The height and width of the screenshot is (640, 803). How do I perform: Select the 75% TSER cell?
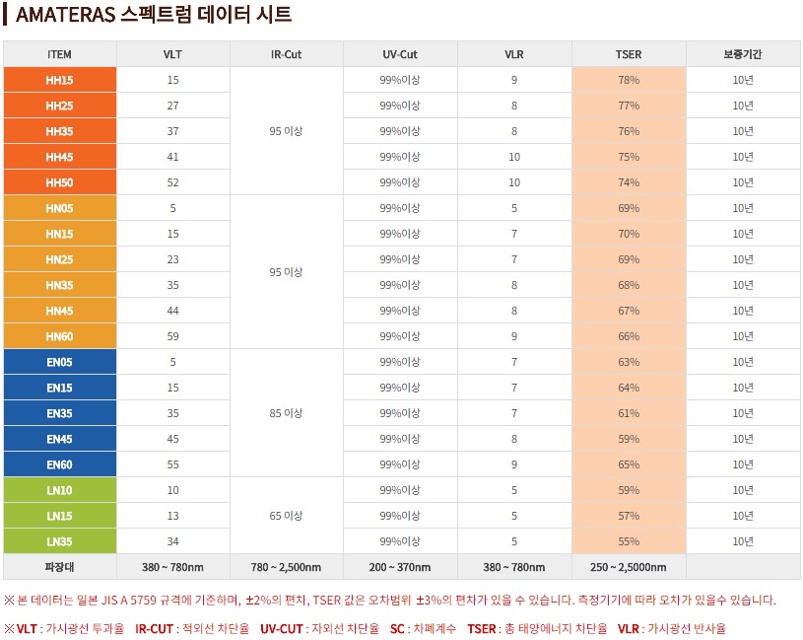[629, 157]
